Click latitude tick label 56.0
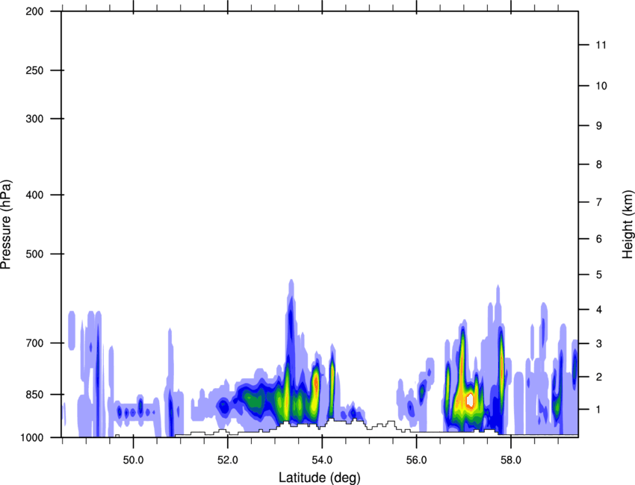Viewport: 635px width, 485px height. 417,460
